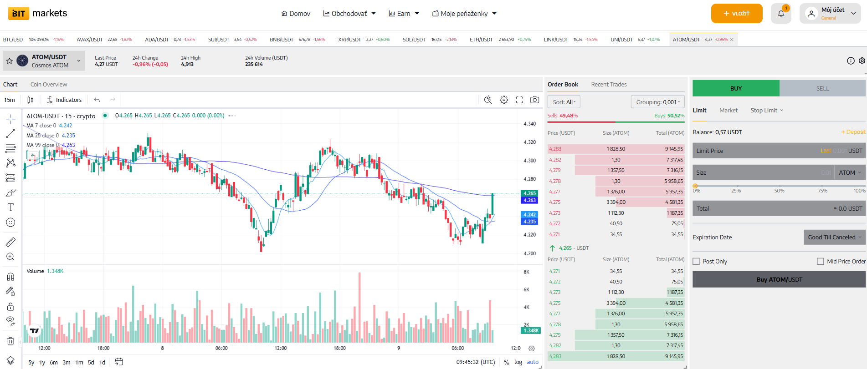Viewport: 867px width, 369px height.
Task: Open the Good Till Canceled dropdown
Action: (834, 238)
